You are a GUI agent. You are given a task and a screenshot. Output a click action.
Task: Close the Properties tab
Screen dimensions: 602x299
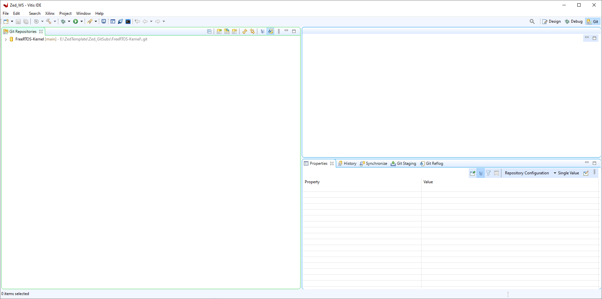click(332, 163)
